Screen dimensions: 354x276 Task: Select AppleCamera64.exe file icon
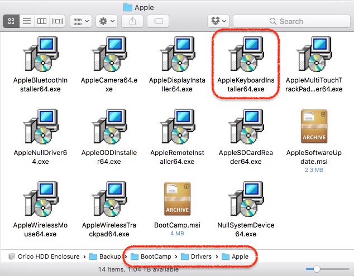tap(109, 54)
